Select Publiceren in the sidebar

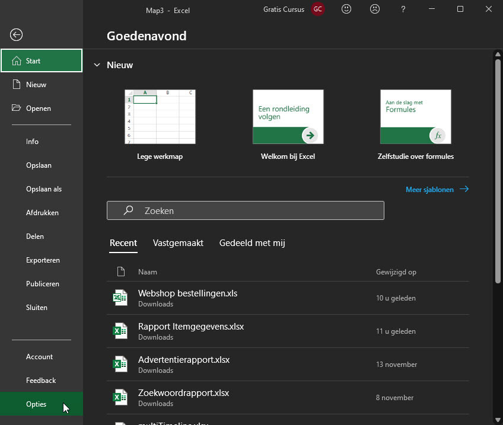click(42, 284)
